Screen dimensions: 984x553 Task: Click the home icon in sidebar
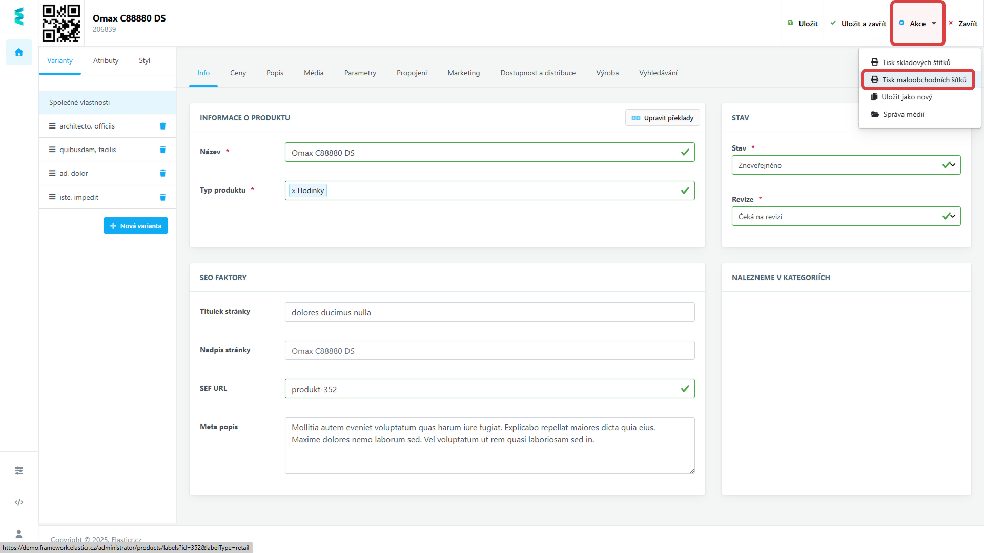coord(19,52)
